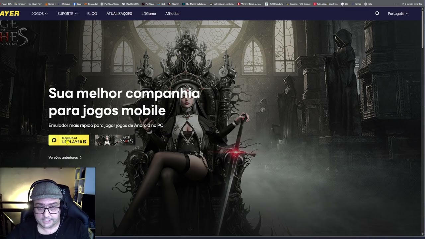
Task: Click the LDPlayer logo in header
Action: pos(10,14)
